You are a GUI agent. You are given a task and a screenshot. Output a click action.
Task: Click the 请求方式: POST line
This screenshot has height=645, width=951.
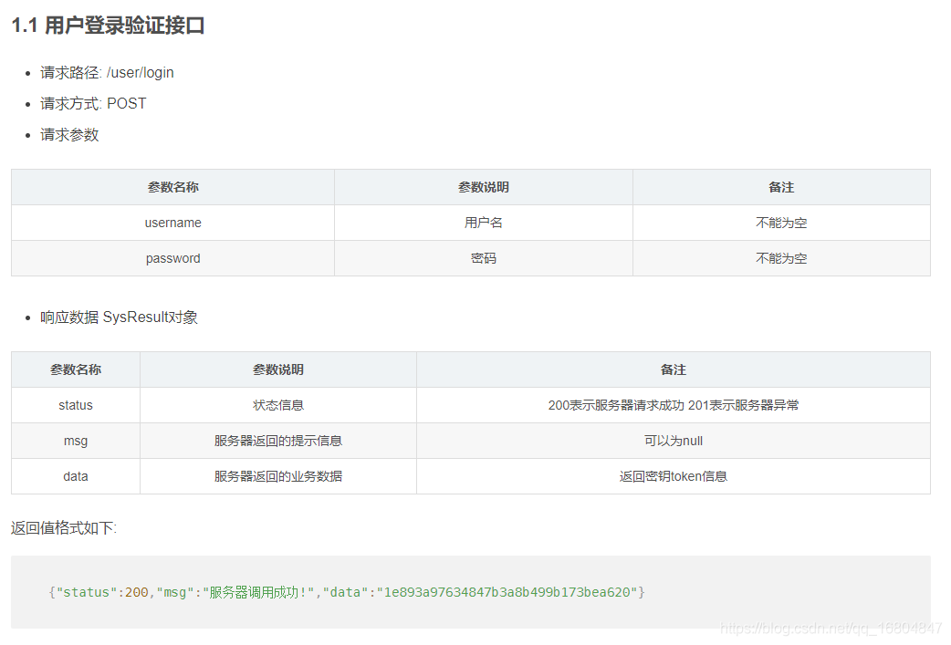click(93, 104)
